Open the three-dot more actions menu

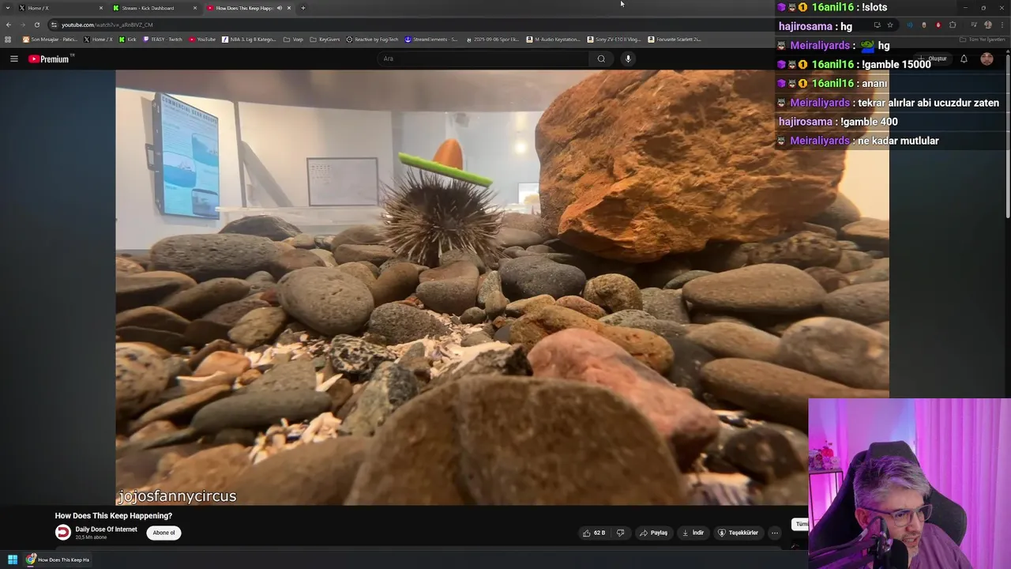pos(775,533)
